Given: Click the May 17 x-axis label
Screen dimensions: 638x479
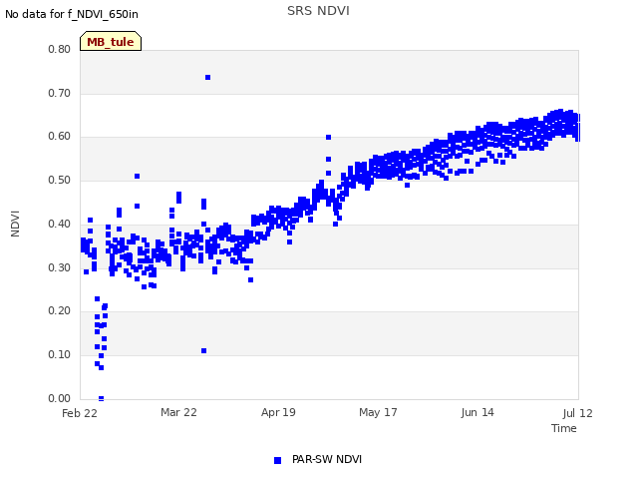Looking at the screenshot, I should click(378, 412).
